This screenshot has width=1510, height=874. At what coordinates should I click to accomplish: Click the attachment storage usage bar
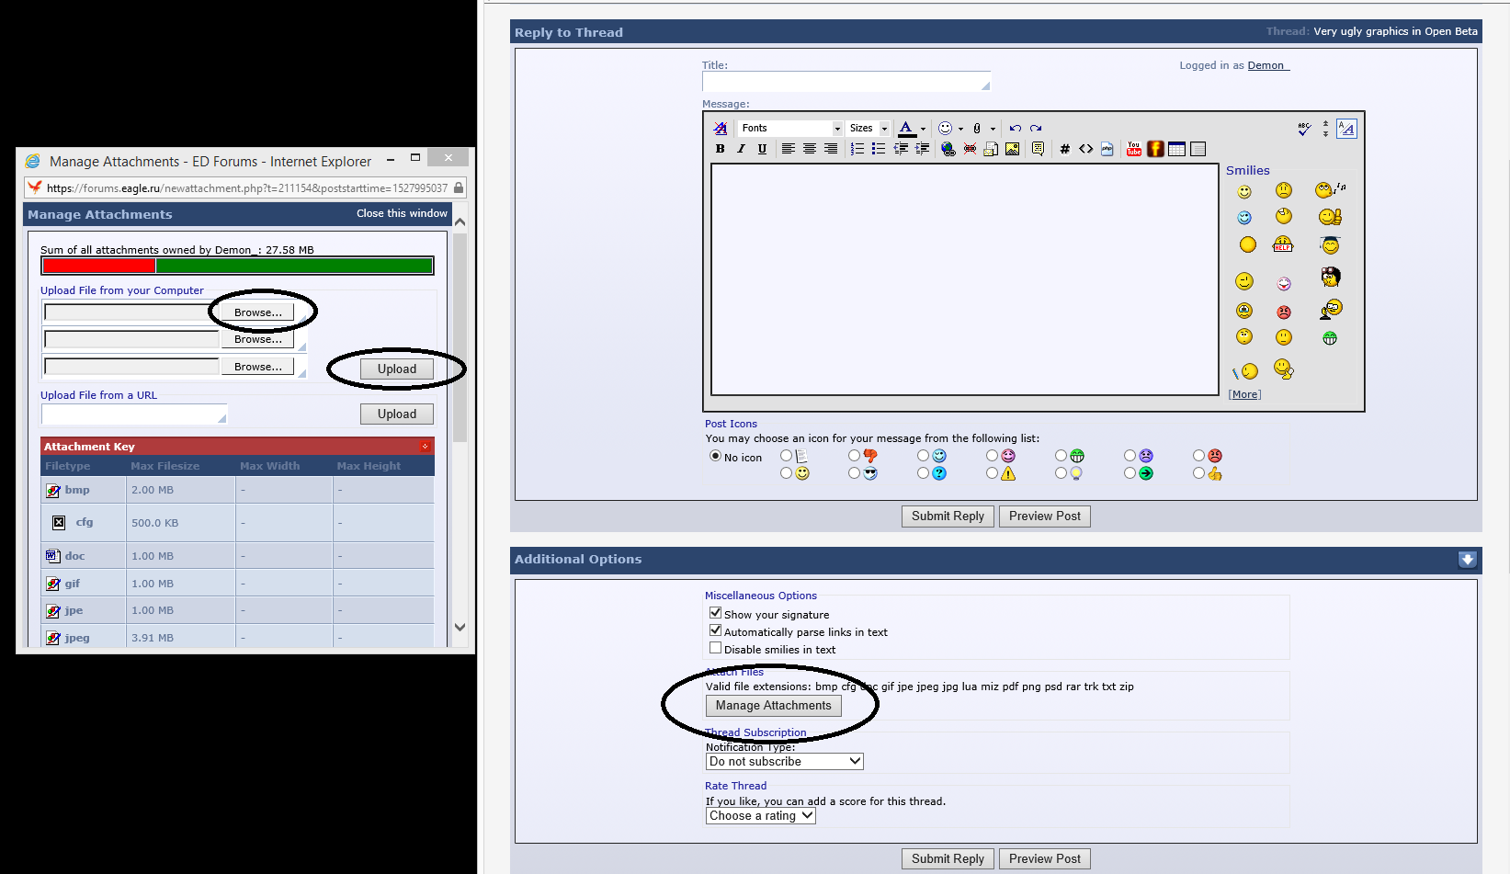[237, 266]
